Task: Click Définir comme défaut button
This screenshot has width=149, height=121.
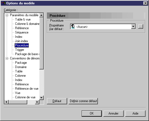Action: tap(83, 101)
